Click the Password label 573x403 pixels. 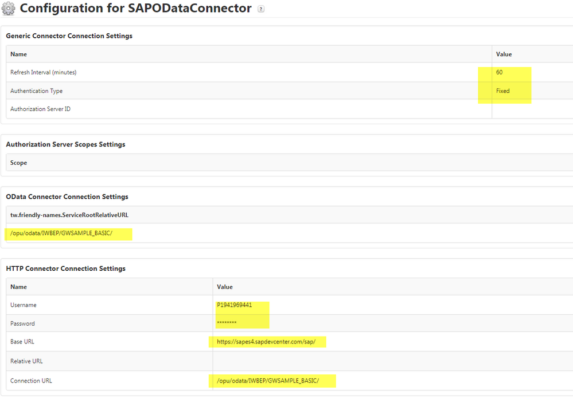pyautogui.click(x=23, y=323)
